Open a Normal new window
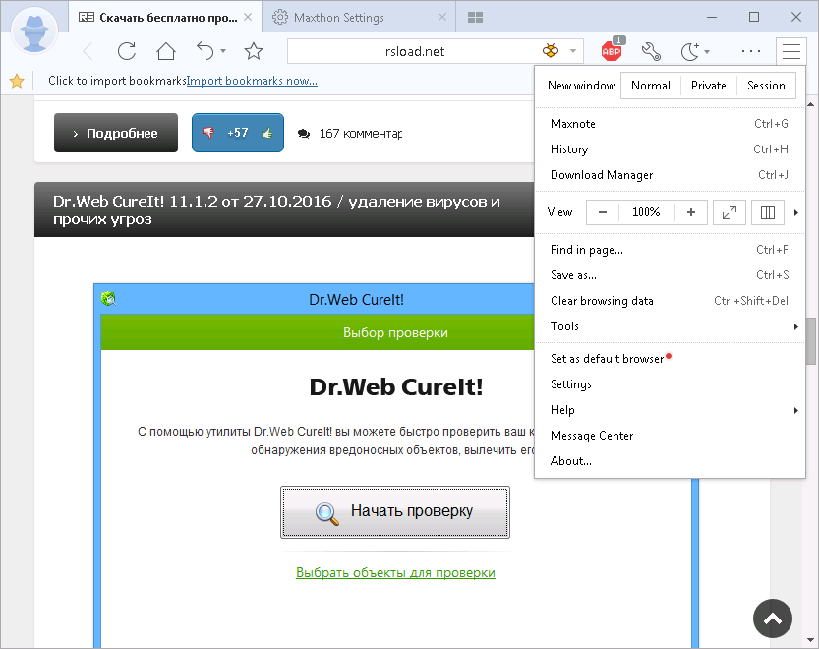Image resolution: width=819 pixels, height=649 pixels. pos(650,86)
